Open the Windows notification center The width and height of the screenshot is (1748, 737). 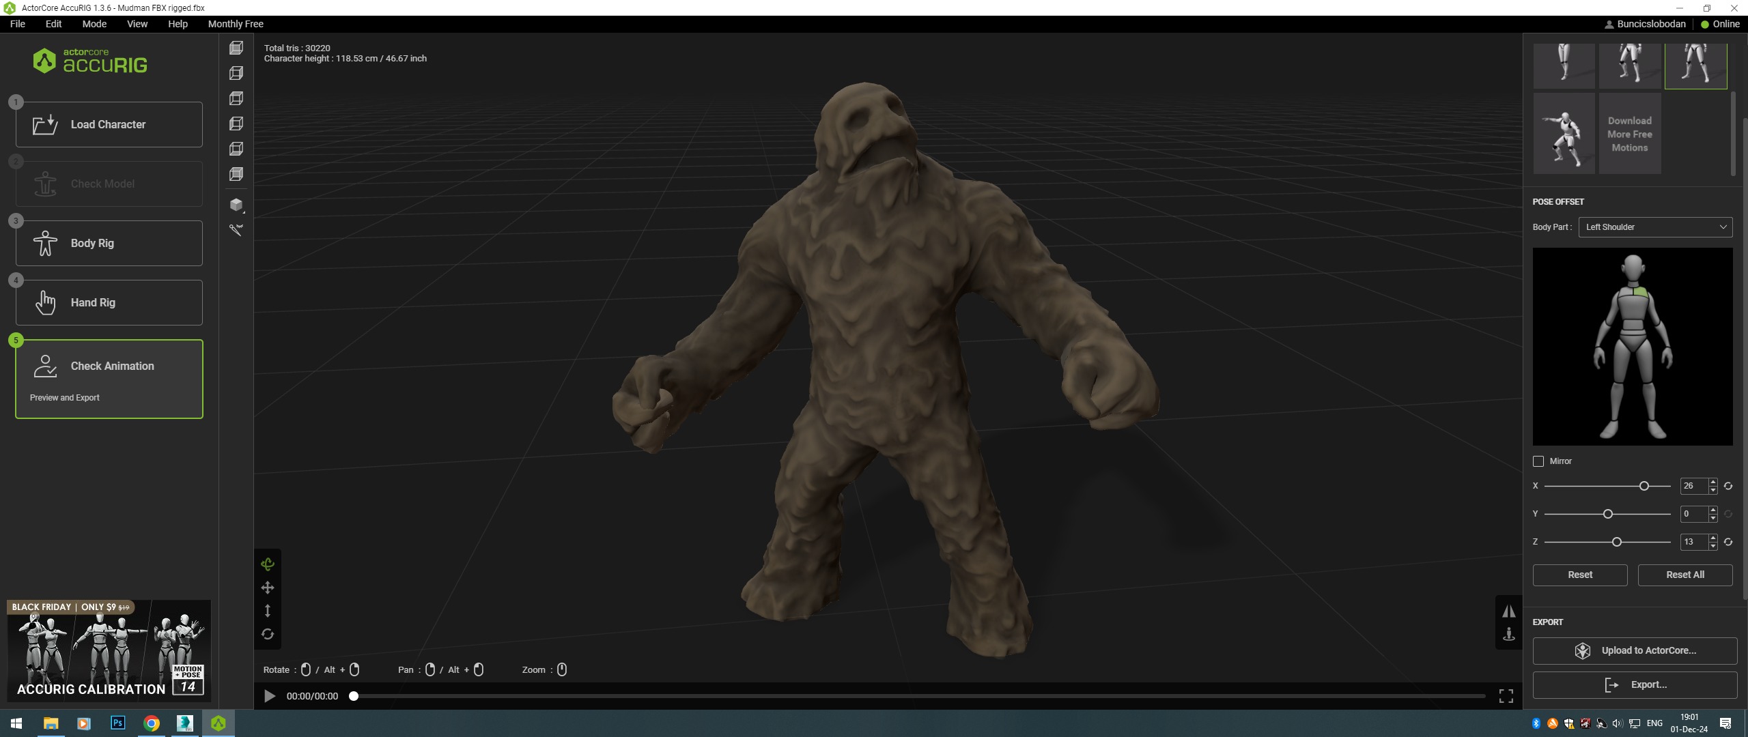click(1725, 723)
